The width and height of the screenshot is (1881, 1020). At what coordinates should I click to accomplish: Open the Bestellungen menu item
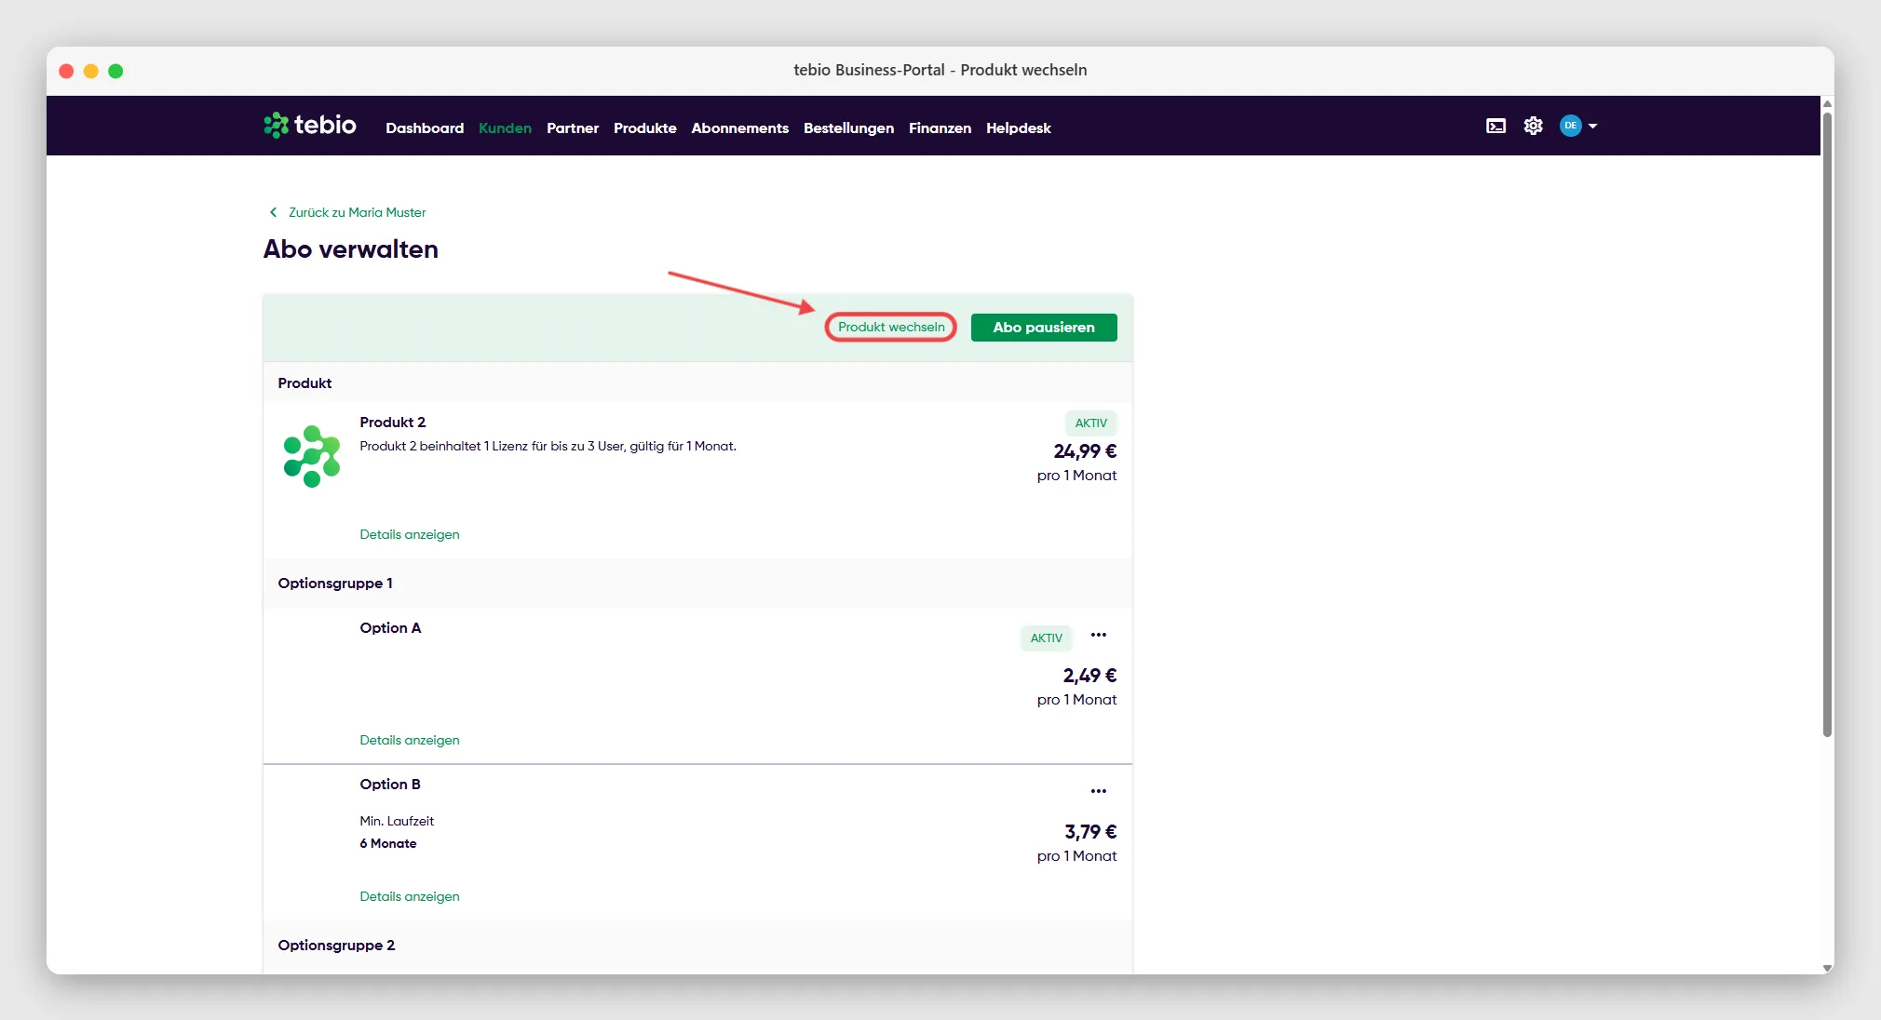(848, 127)
